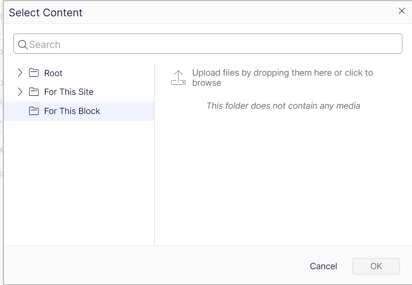Select the Root folder label
The width and height of the screenshot is (412, 285).
pos(53,73)
